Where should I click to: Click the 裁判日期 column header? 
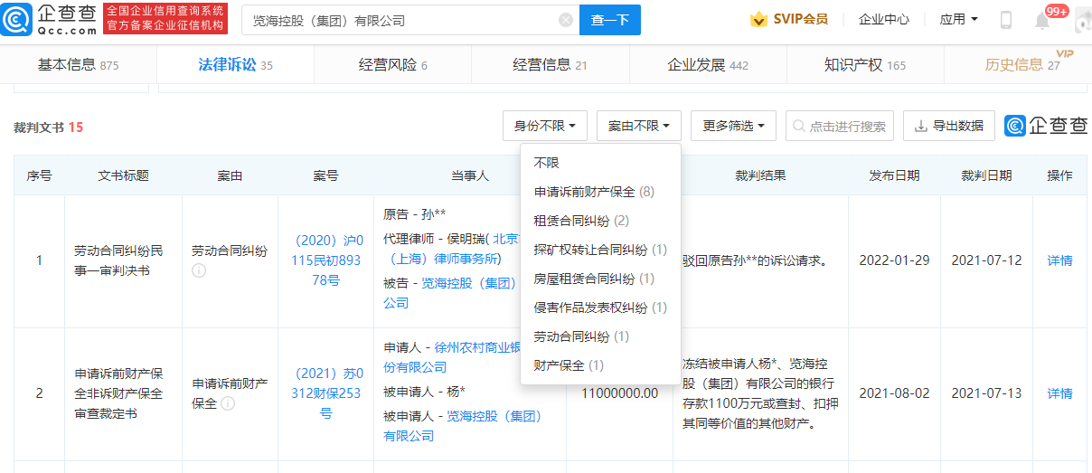pyautogui.click(x=986, y=175)
